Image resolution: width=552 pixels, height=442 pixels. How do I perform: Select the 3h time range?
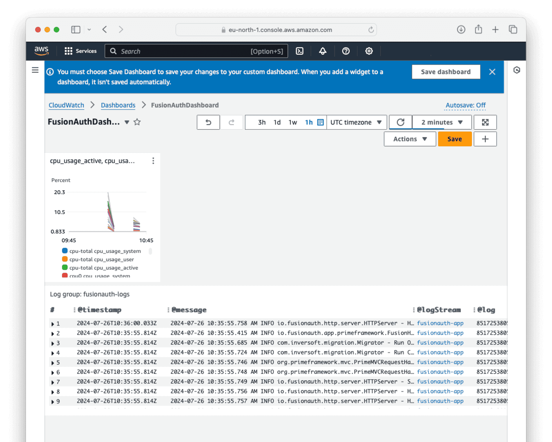point(262,122)
